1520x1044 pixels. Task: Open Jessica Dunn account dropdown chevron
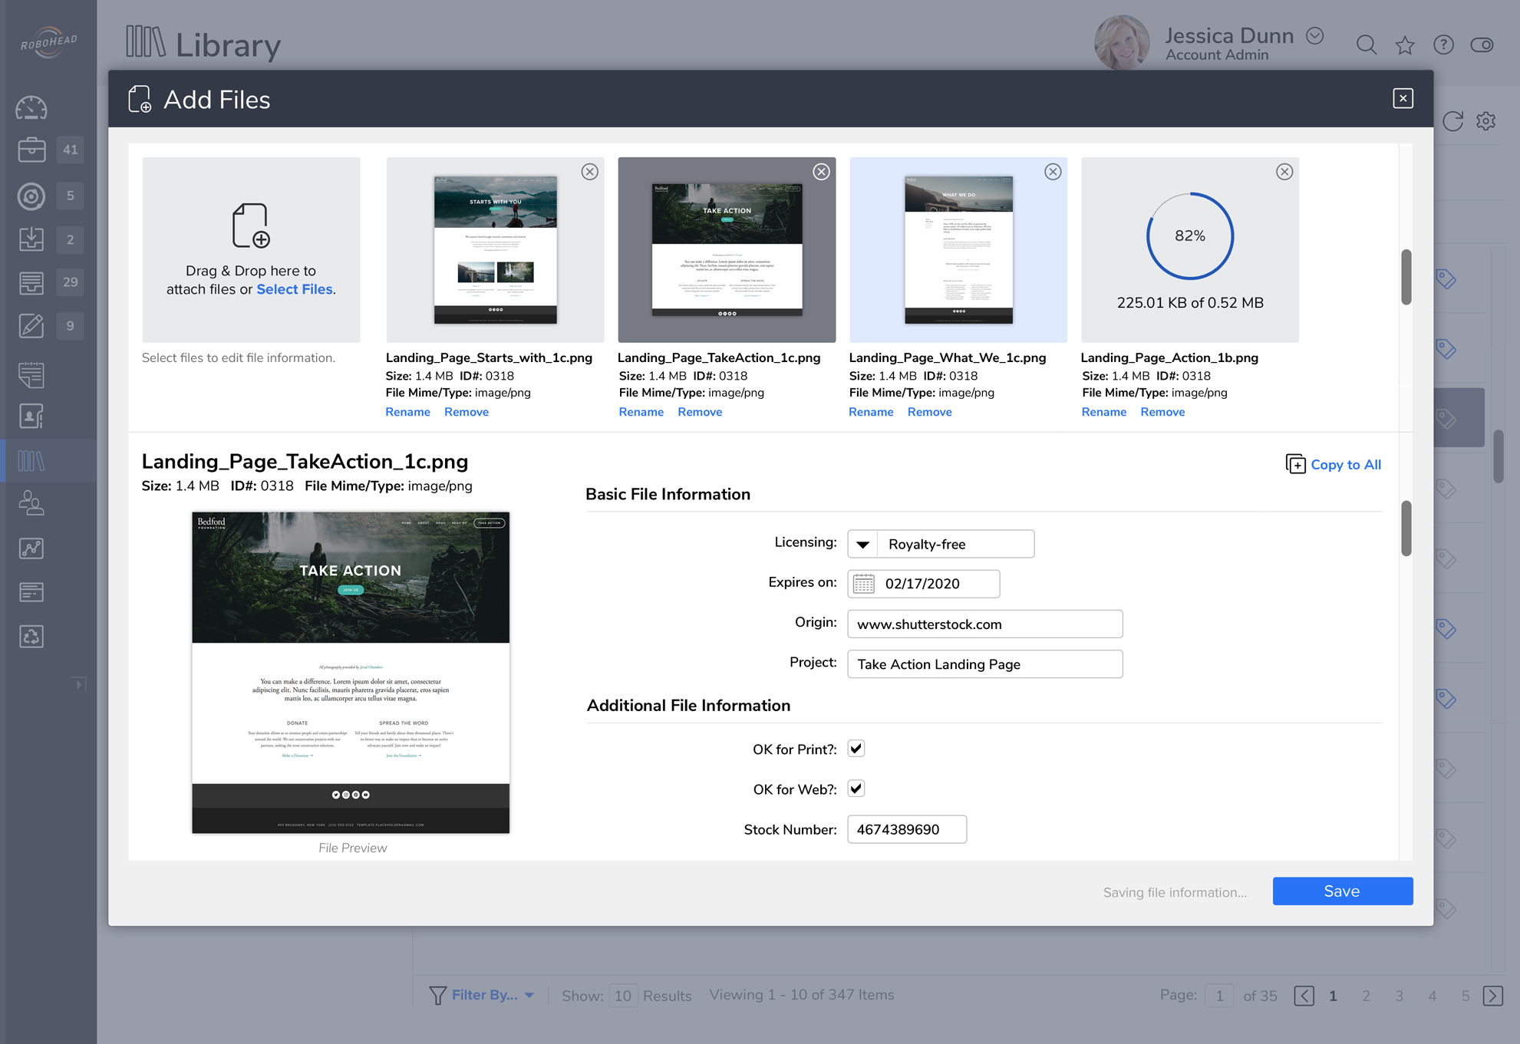pyautogui.click(x=1315, y=36)
